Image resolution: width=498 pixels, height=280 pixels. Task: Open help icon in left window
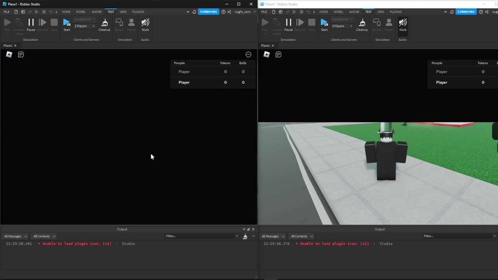[223, 12]
